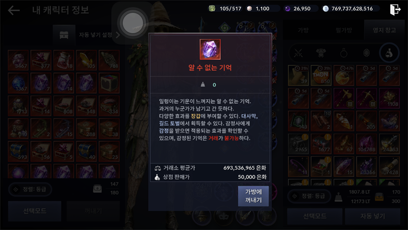The height and width of the screenshot is (230, 408).
Task: Tap the floating circular joystick button
Action: pos(133,23)
